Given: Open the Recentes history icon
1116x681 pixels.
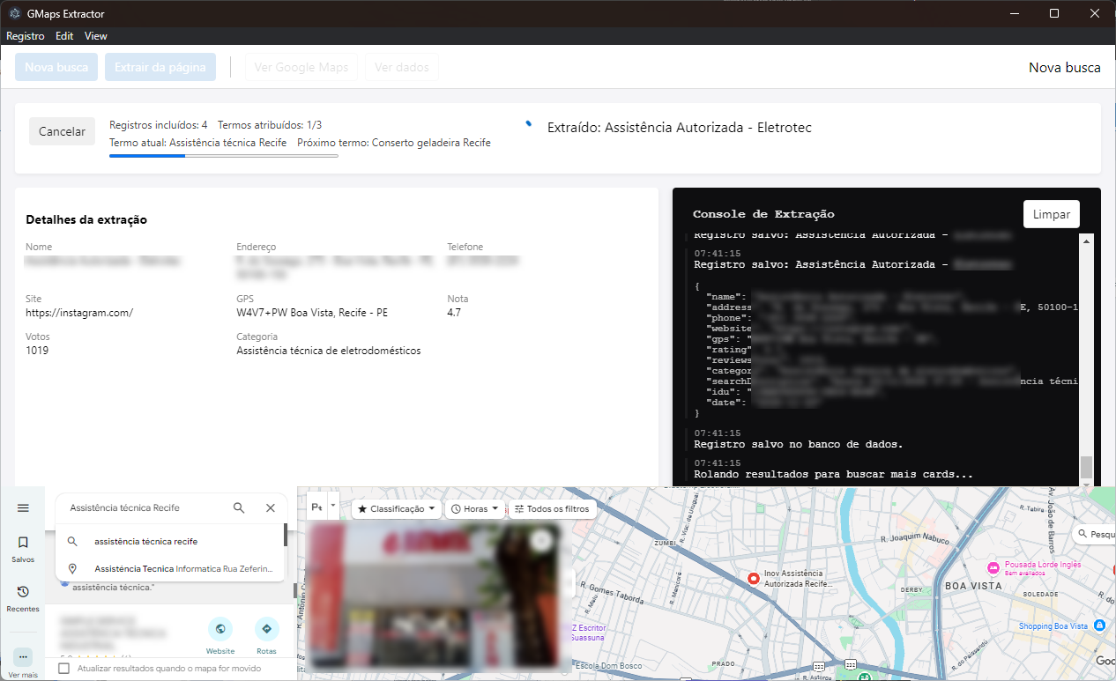Looking at the screenshot, I should point(23,592).
